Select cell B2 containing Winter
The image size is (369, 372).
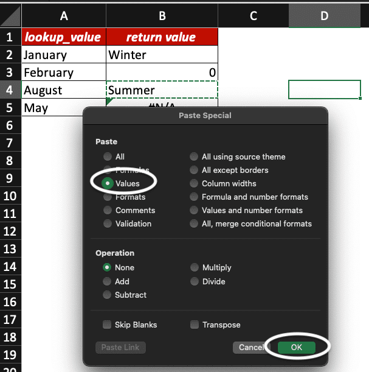coord(162,55)
